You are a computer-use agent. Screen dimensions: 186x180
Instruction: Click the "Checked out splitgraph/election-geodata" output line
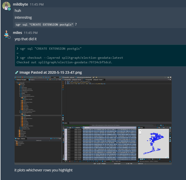pos(64,62)
